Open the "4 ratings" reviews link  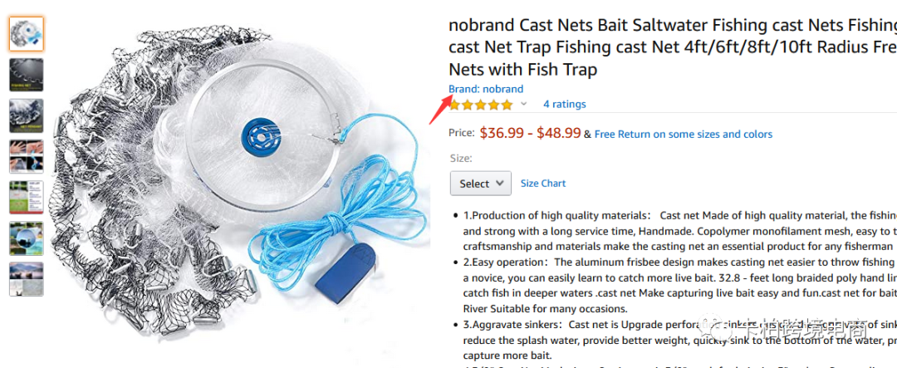point(564,105)
